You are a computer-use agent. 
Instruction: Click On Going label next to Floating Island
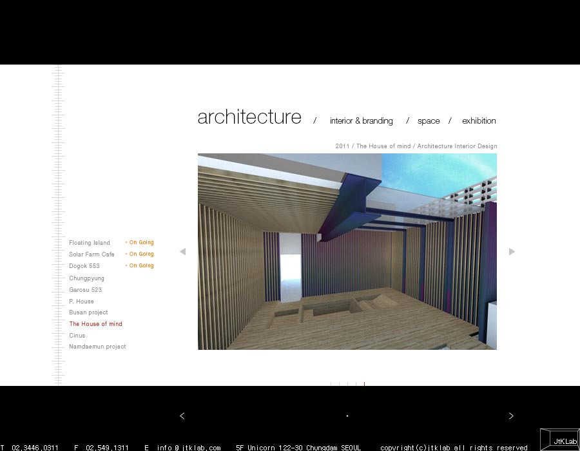[x=140, y=242]
